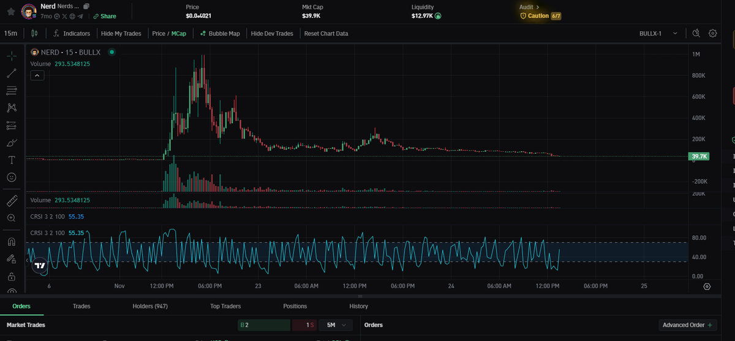Toggle Hide My Trades

click(x=121, y=34)
